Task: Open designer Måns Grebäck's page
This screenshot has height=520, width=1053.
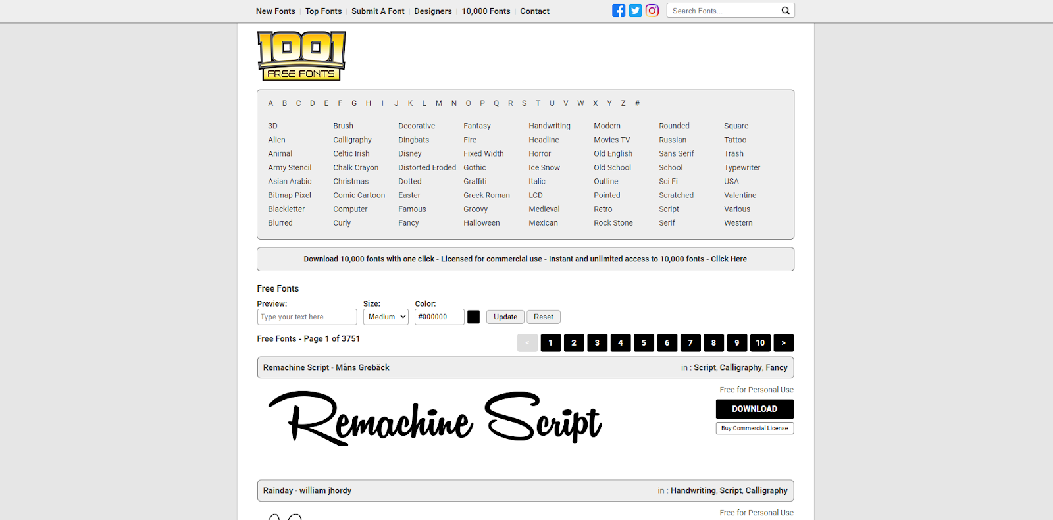Action: [363, 367]
